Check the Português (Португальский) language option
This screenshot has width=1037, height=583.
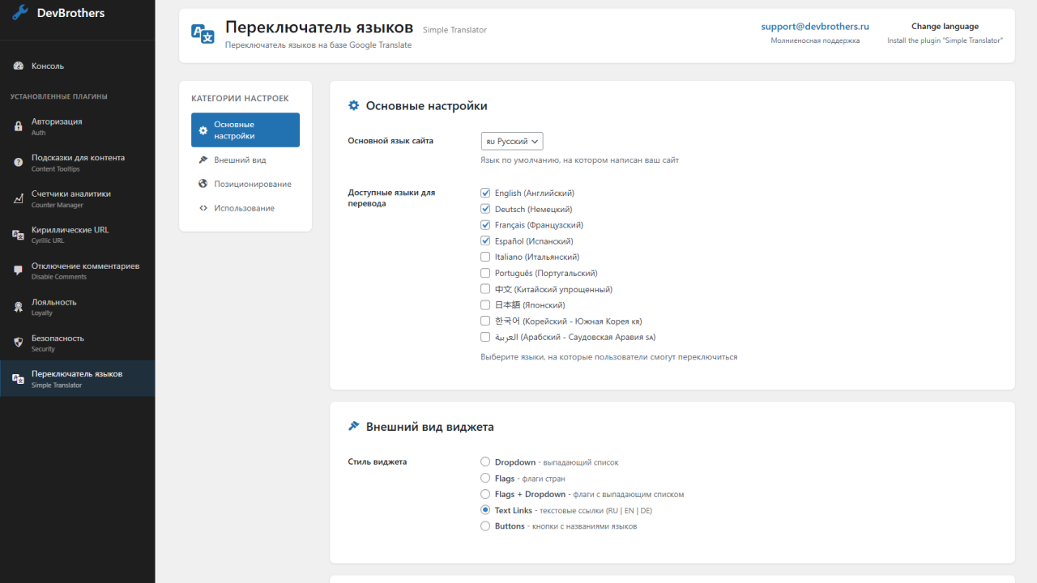tap(485, 274)
